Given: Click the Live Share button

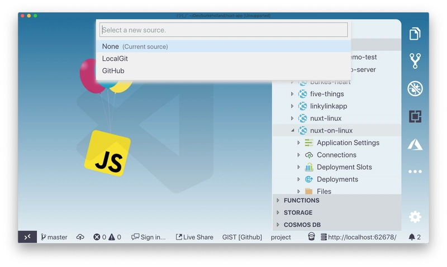Looking at the screenshot, I should point(194,237).
